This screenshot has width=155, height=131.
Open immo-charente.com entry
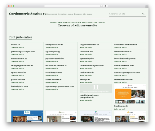(x=124, y=66)
